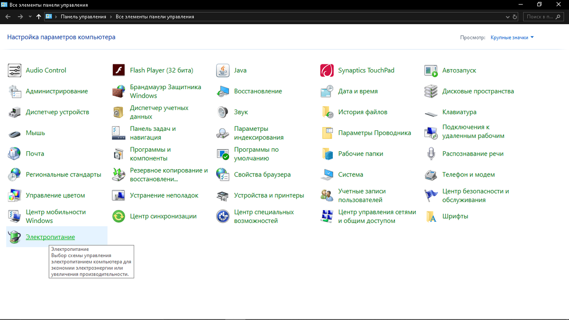Open Программы по умолчанию link
The width and height of the screenshot is (569, 320).
pyautogui.click(x=257, y=154)
